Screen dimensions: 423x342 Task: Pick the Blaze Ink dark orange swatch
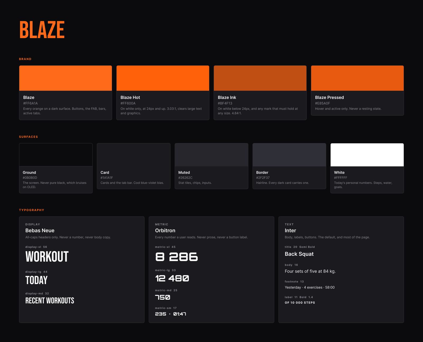[260, 78]
